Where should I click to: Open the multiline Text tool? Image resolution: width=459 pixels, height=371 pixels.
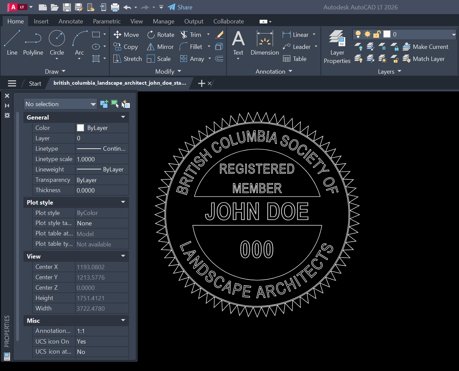(x=238, y=43)
